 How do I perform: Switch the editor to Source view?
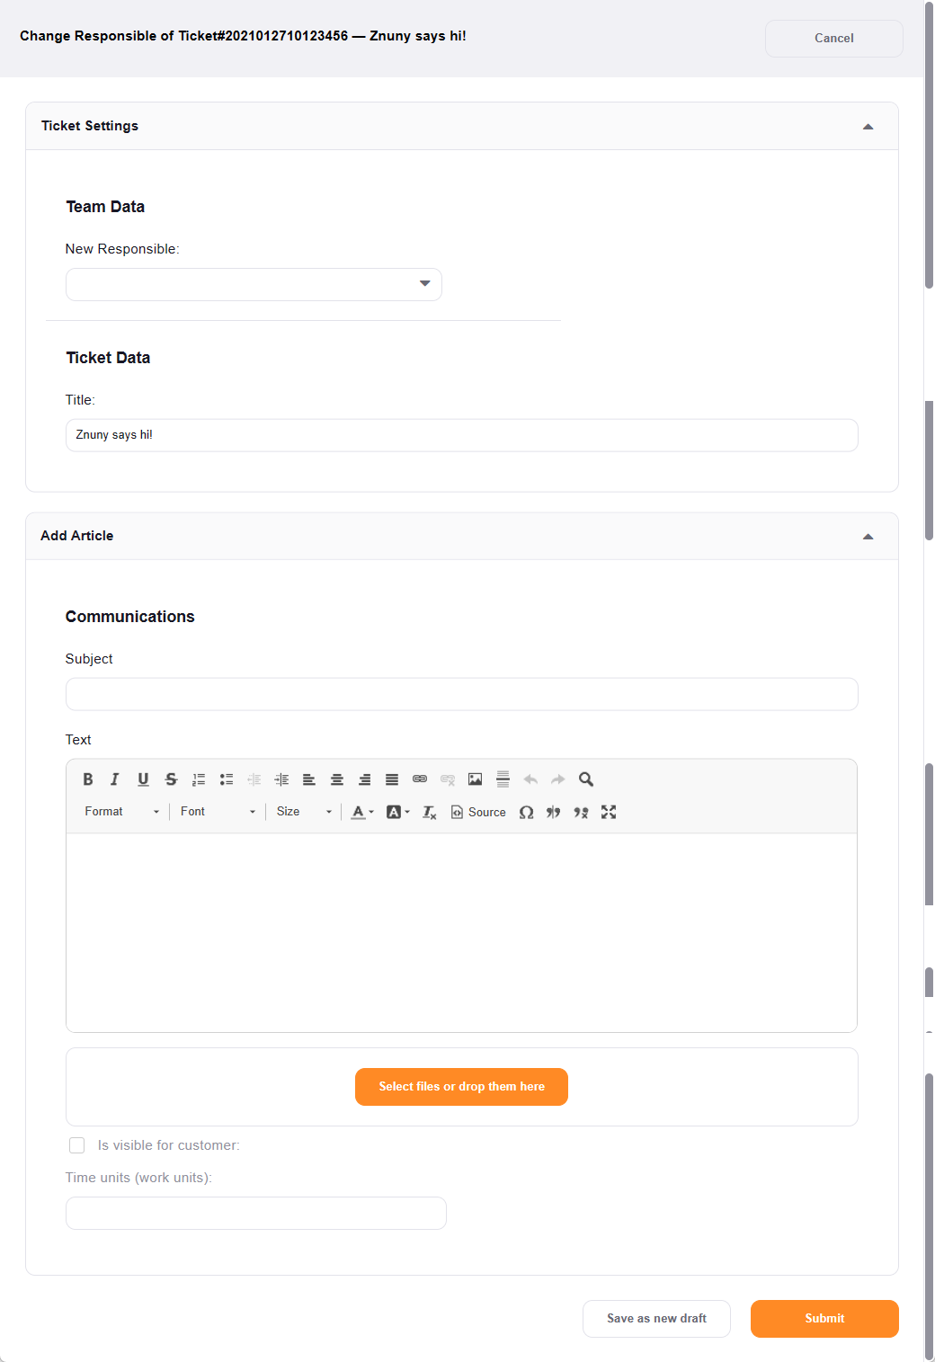click(x=478, y=812)
